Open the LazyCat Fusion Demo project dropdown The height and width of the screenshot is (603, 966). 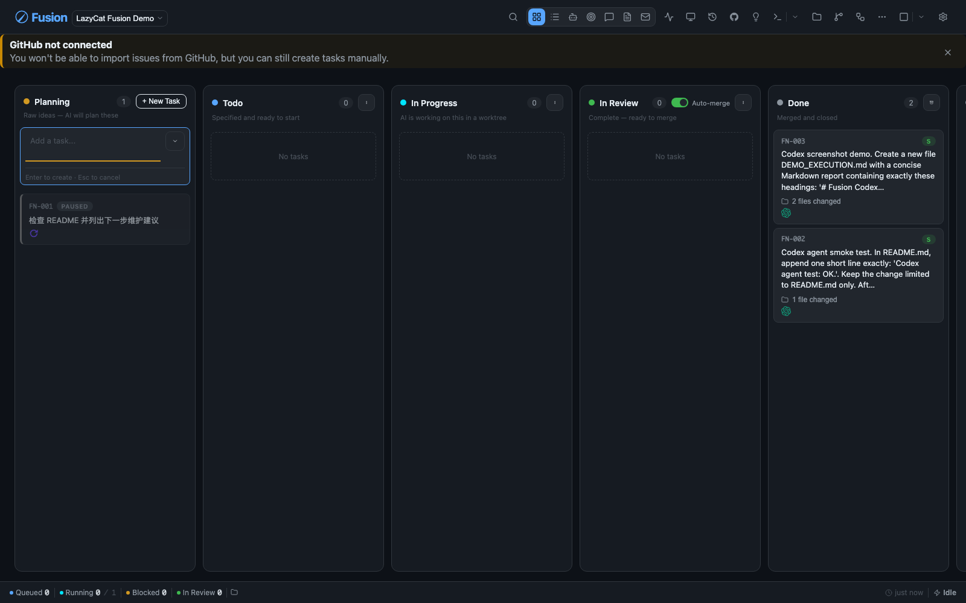(x=120, y=18)
